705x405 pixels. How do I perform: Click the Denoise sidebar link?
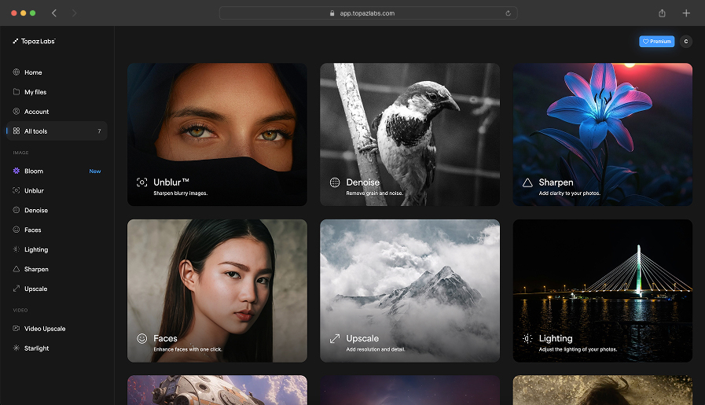pos(57,210)
